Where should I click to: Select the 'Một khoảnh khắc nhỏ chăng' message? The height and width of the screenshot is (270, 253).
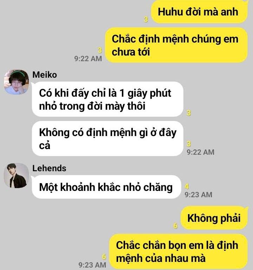(x=106, y=187)
